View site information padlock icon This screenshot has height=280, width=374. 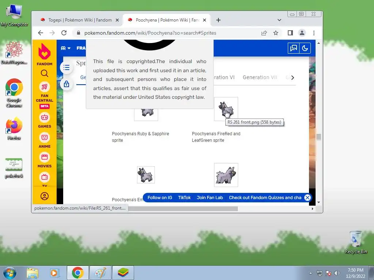pyautogui.click(x=79, y=33)
